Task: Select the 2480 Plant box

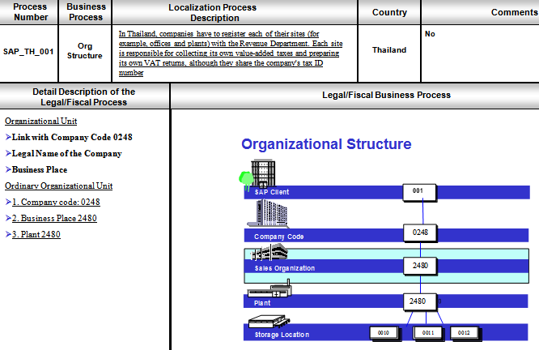Action: pos(420,302)
